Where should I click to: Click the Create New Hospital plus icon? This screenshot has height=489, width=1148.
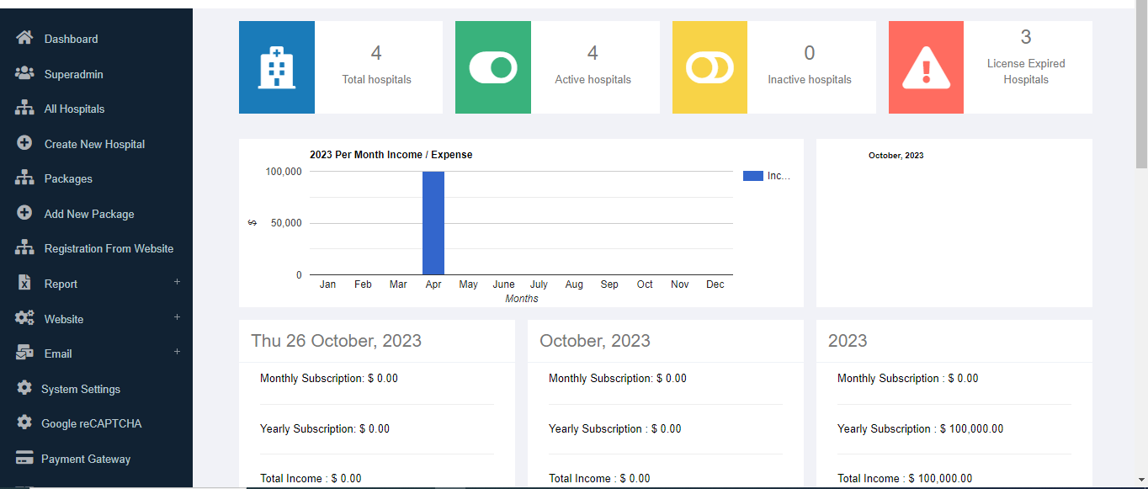(24, 143)
